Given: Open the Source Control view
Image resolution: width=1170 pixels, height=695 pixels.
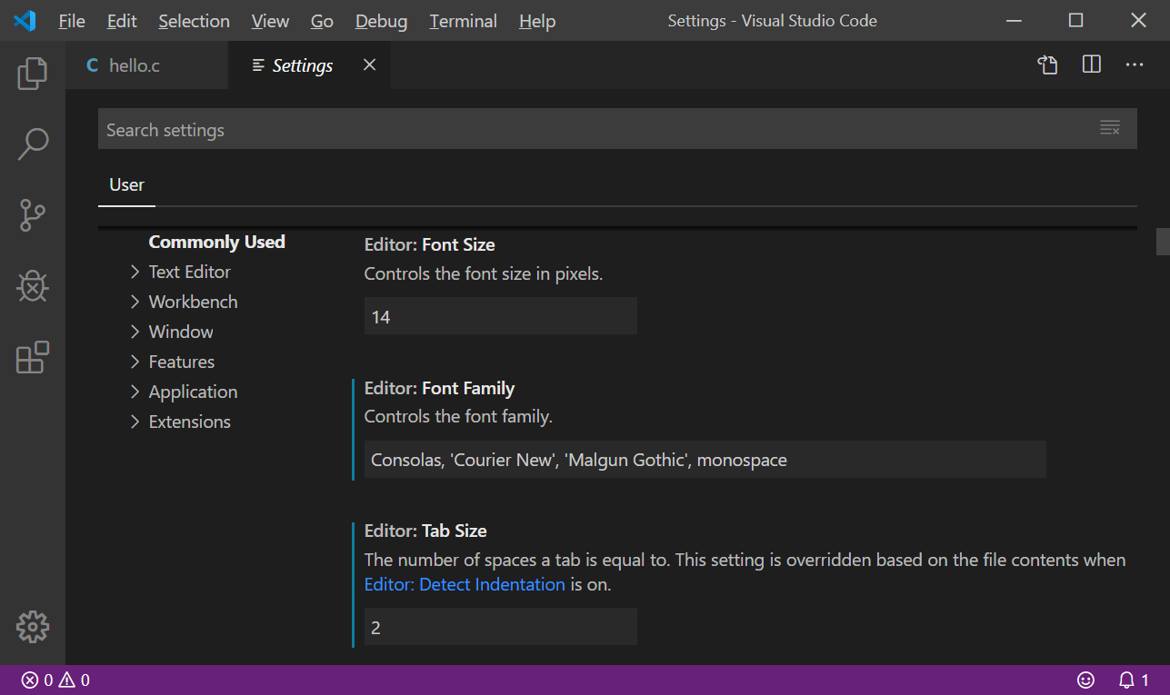Looking at the screenshot, I should (32, 215).
